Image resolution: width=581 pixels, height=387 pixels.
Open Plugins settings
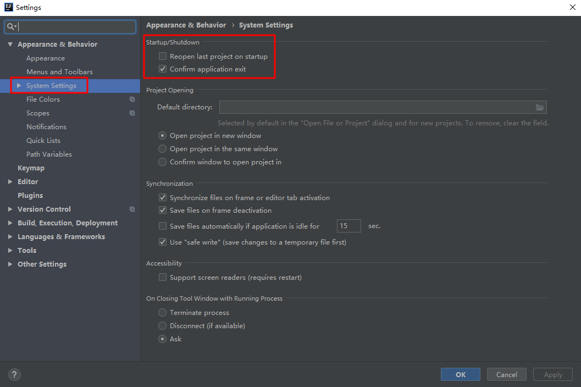(x=30, y=195)
